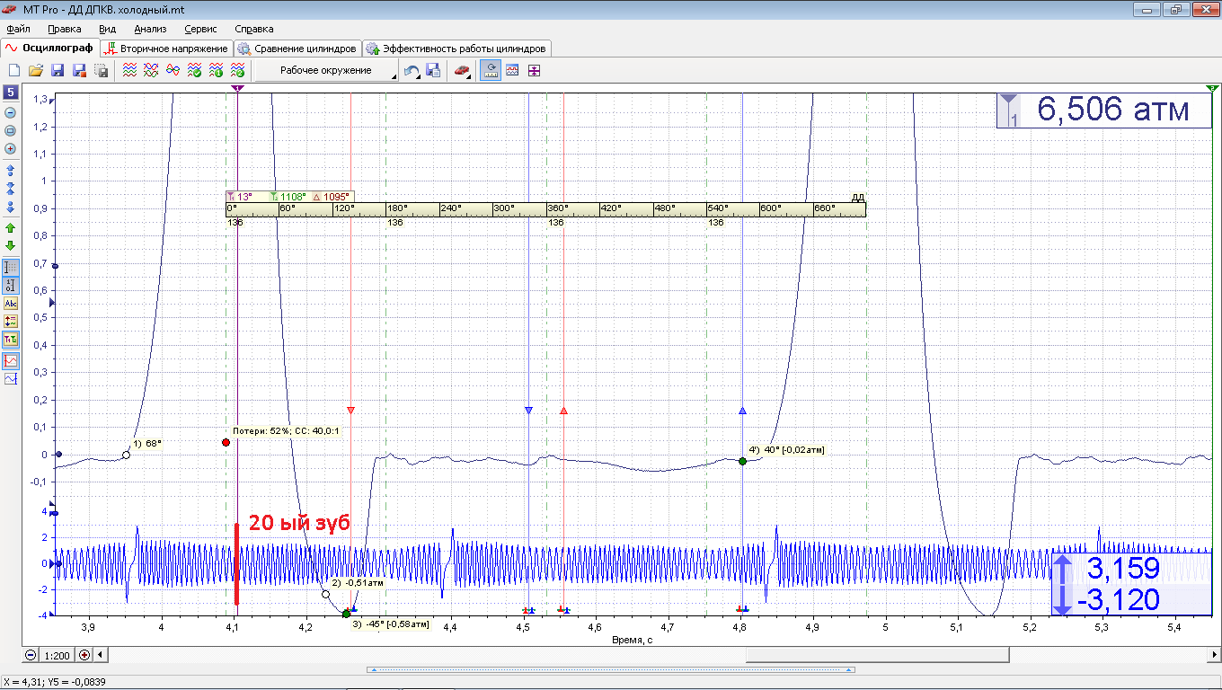This screenshot has width=1222, height=690.
Task: Click the 3) -45° [-0,58атм] label
Action: (390, 624)
